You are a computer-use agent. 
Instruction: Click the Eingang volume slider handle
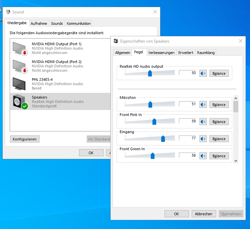click(163, 138)
